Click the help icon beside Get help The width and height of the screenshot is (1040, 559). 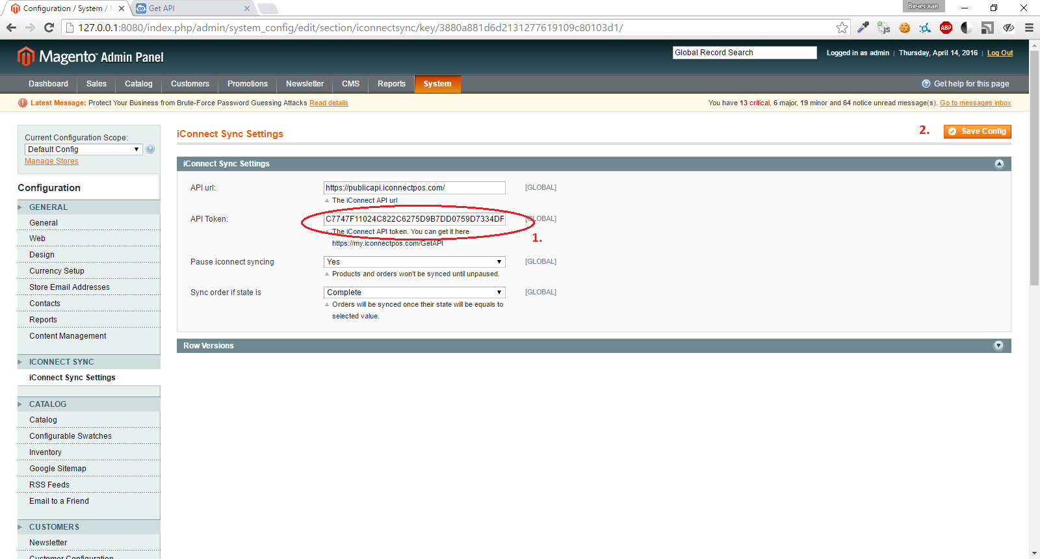coord(926,83)
